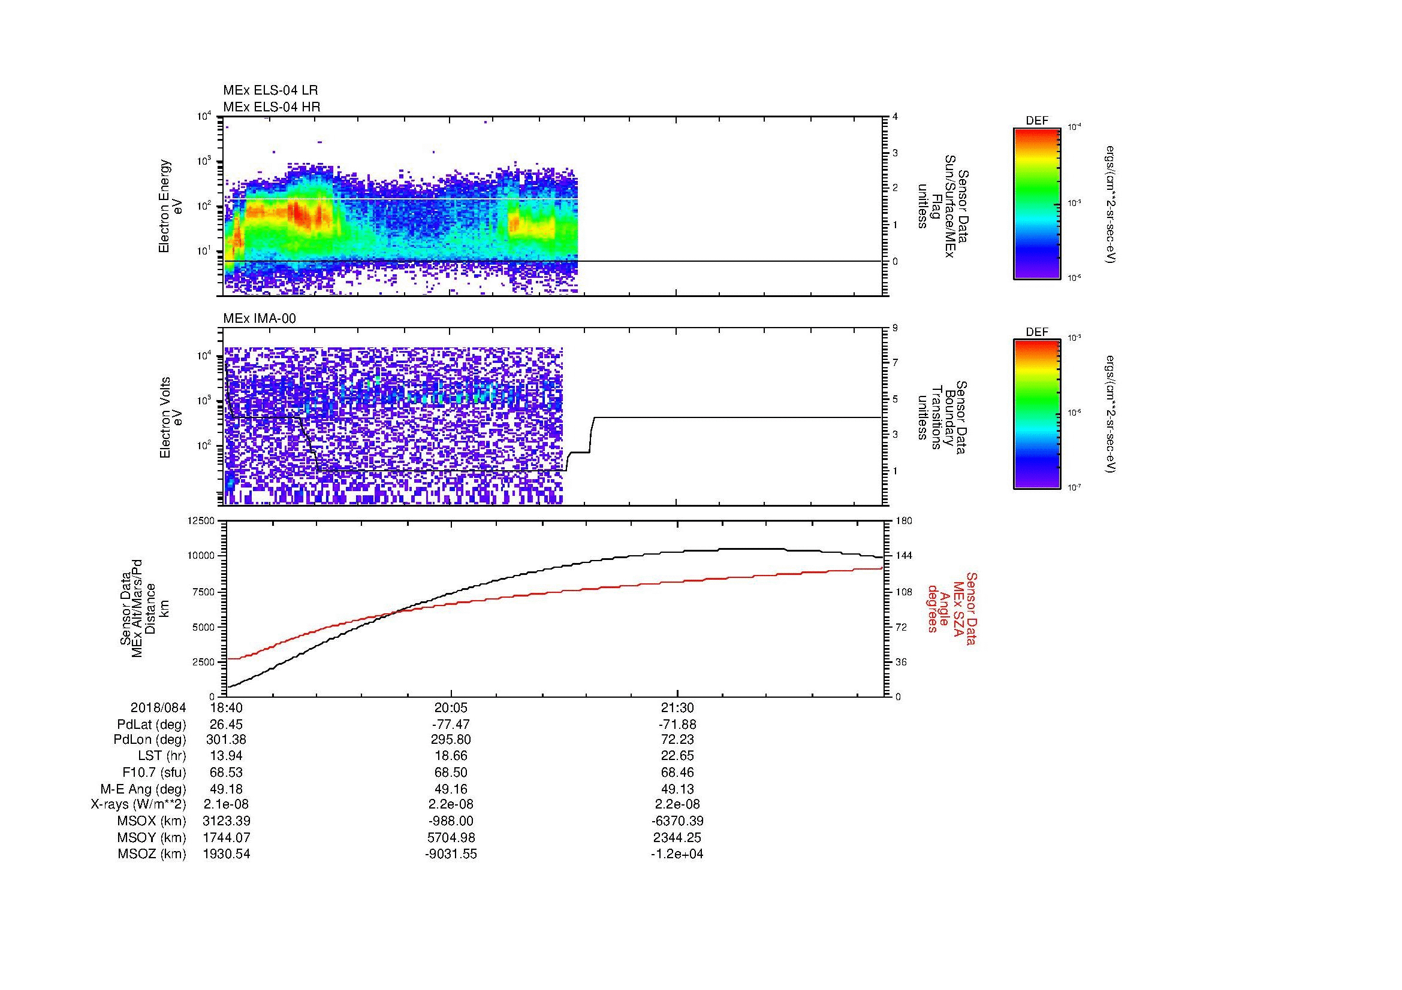Click the 12500 km altitude axis tick
1402x990 pixels.
(201, 521)
